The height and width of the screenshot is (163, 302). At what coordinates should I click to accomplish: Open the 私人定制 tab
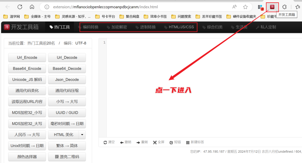[x=266, y=27]
